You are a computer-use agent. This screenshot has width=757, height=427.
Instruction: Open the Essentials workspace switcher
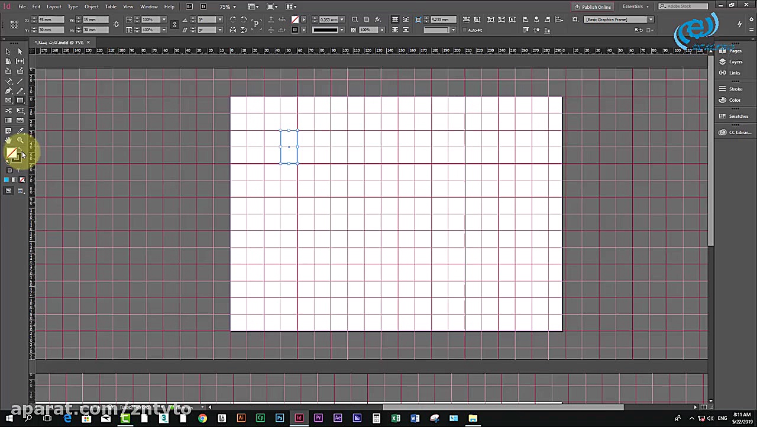pos(635,7)
